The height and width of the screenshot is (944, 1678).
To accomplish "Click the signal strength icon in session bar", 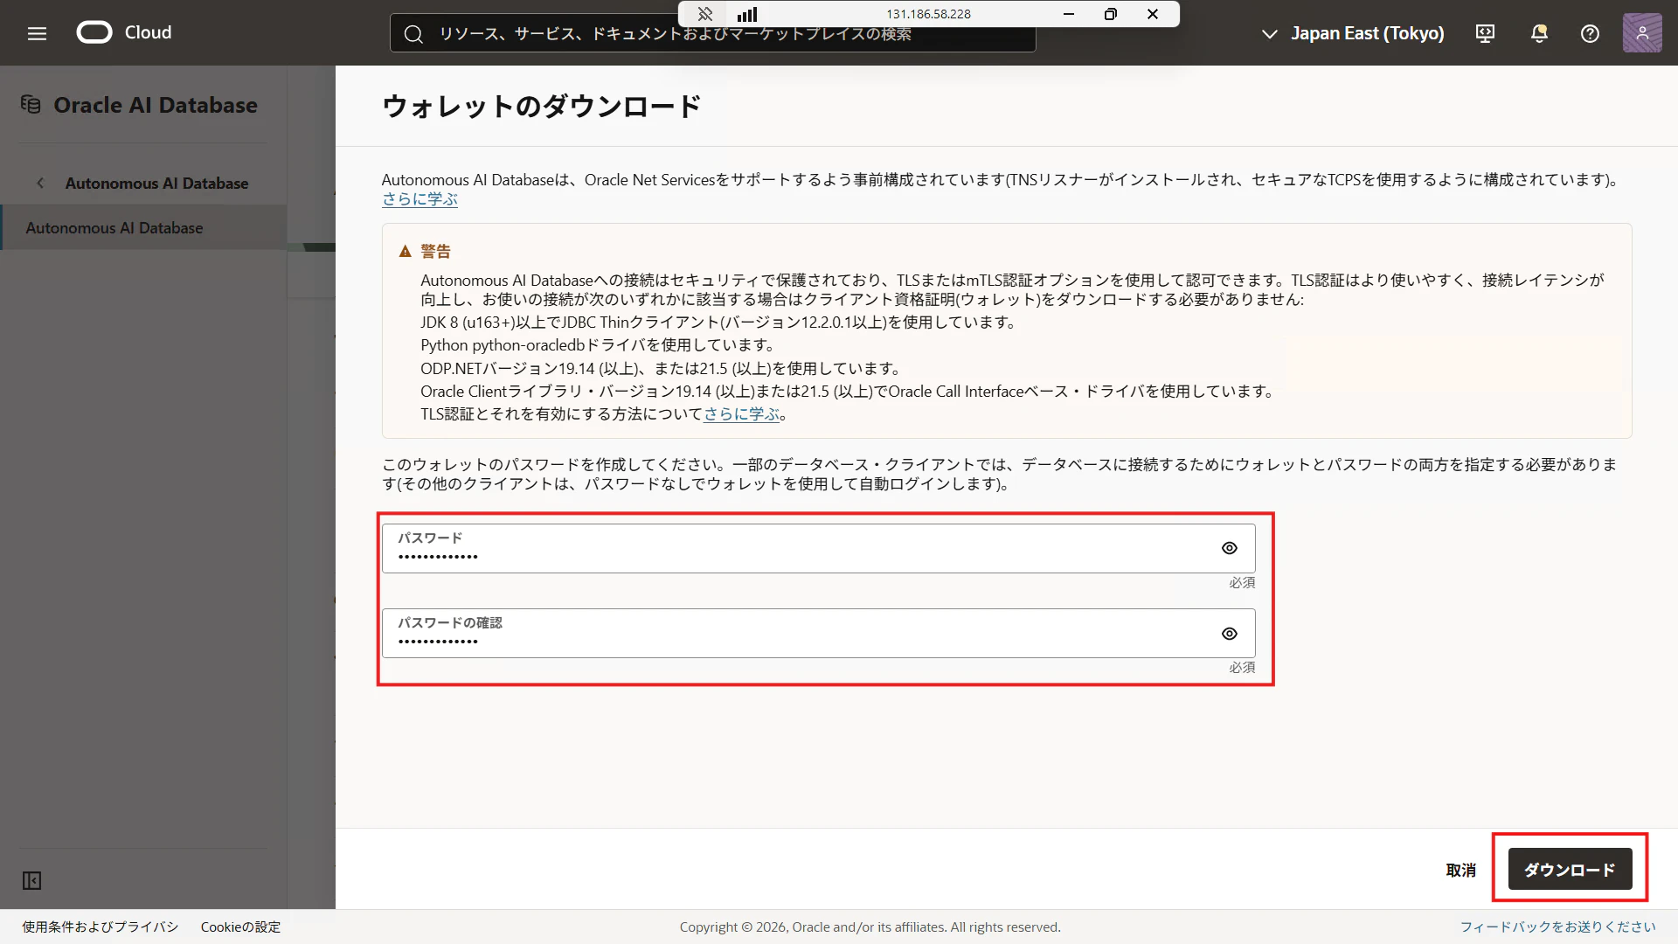I will point(747,14).
